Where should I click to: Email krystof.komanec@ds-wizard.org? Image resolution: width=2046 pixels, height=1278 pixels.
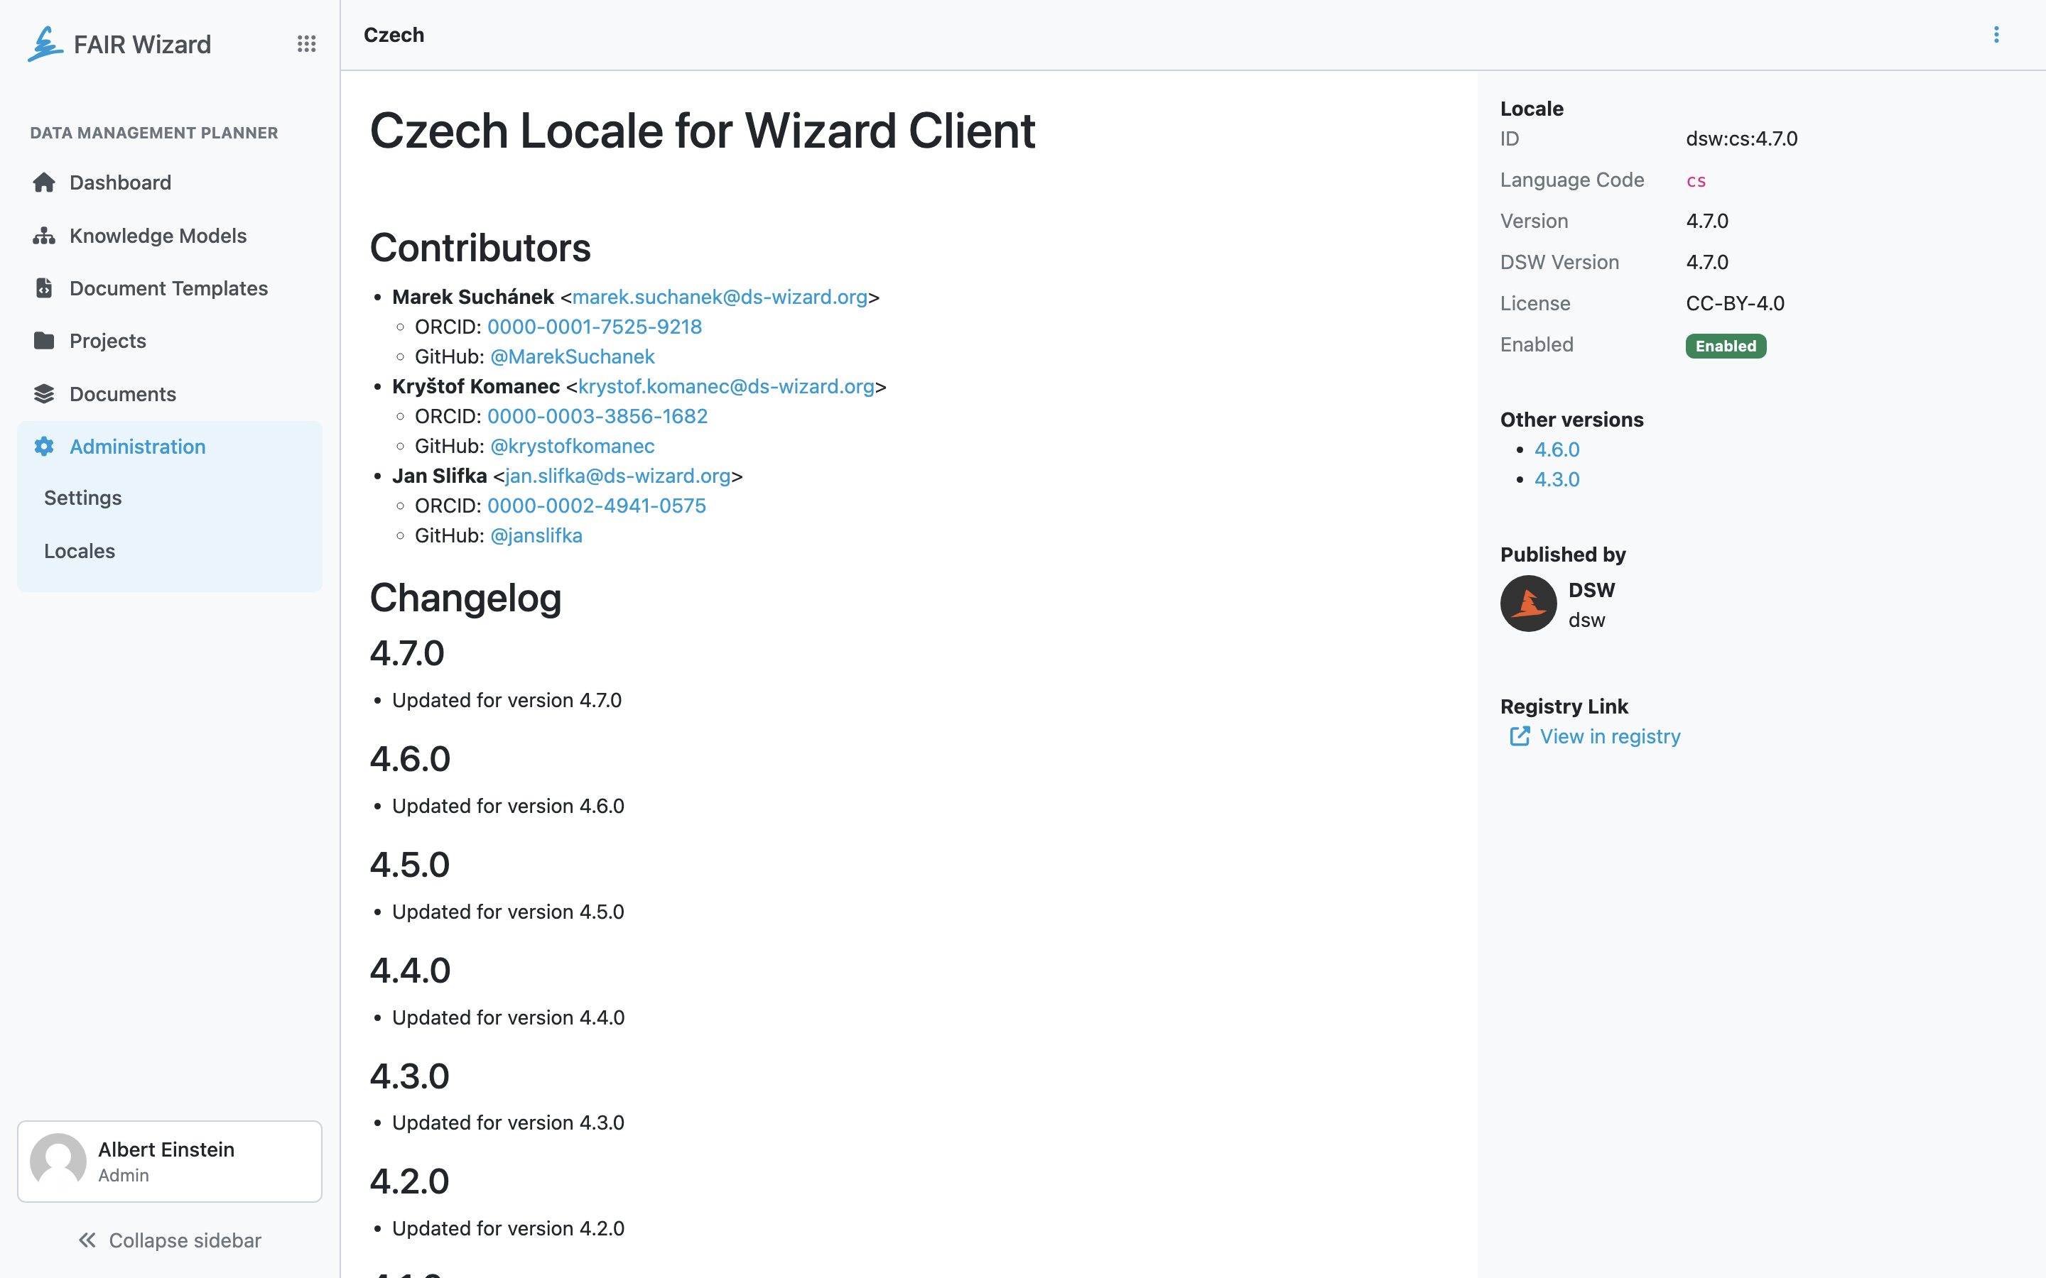point(726,386)
